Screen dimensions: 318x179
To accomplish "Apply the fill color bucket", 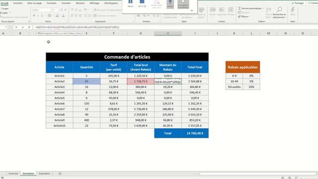I will [x=57, y=15].
